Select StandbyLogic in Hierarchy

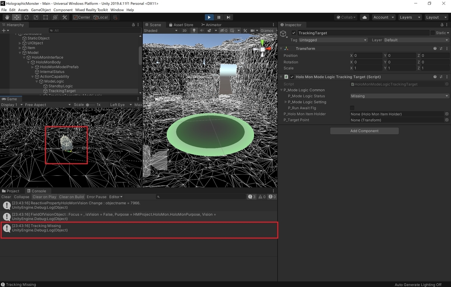[61, 86]
